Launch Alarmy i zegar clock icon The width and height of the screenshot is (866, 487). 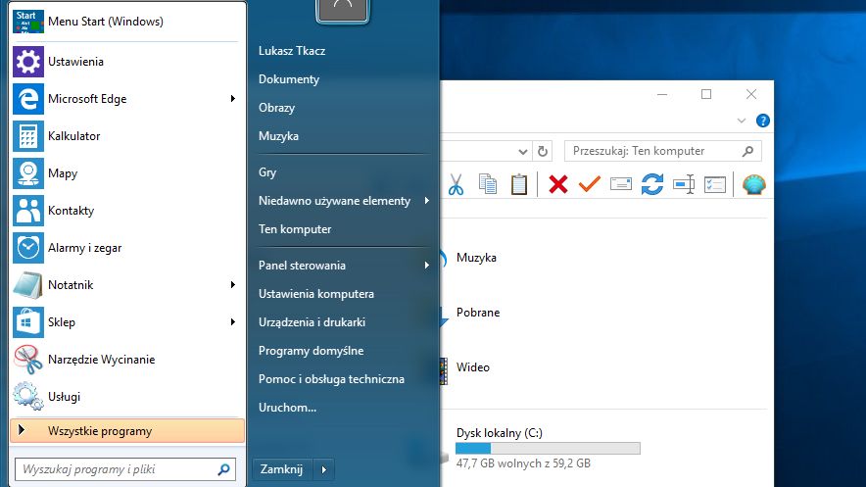point(28,248)
